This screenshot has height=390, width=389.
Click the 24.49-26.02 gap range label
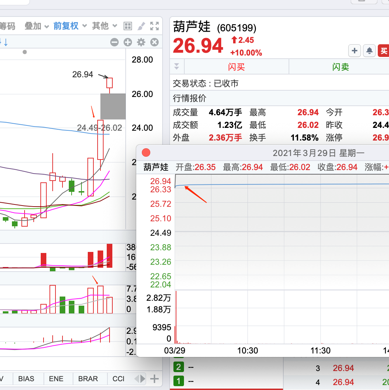point(99,128)
